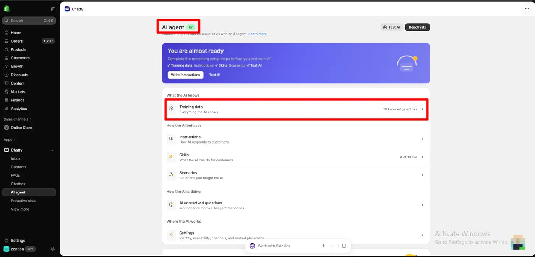Image resolution: width=535 pixels, height=257 pixels.
Task: Click the Home icon in sidebar
Action: (6, 33)
